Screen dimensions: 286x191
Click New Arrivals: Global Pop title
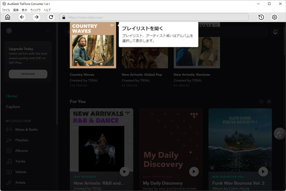(x=142, y=75)
